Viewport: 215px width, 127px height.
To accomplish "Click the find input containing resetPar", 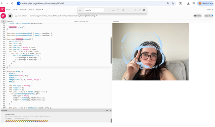I will (x=94, y=10).
